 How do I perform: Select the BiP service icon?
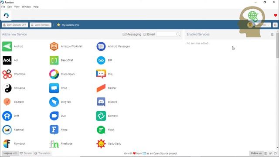[101, 60]
